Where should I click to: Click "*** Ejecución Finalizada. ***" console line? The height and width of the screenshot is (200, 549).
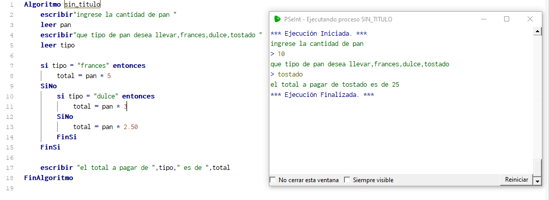pos(322,94)
